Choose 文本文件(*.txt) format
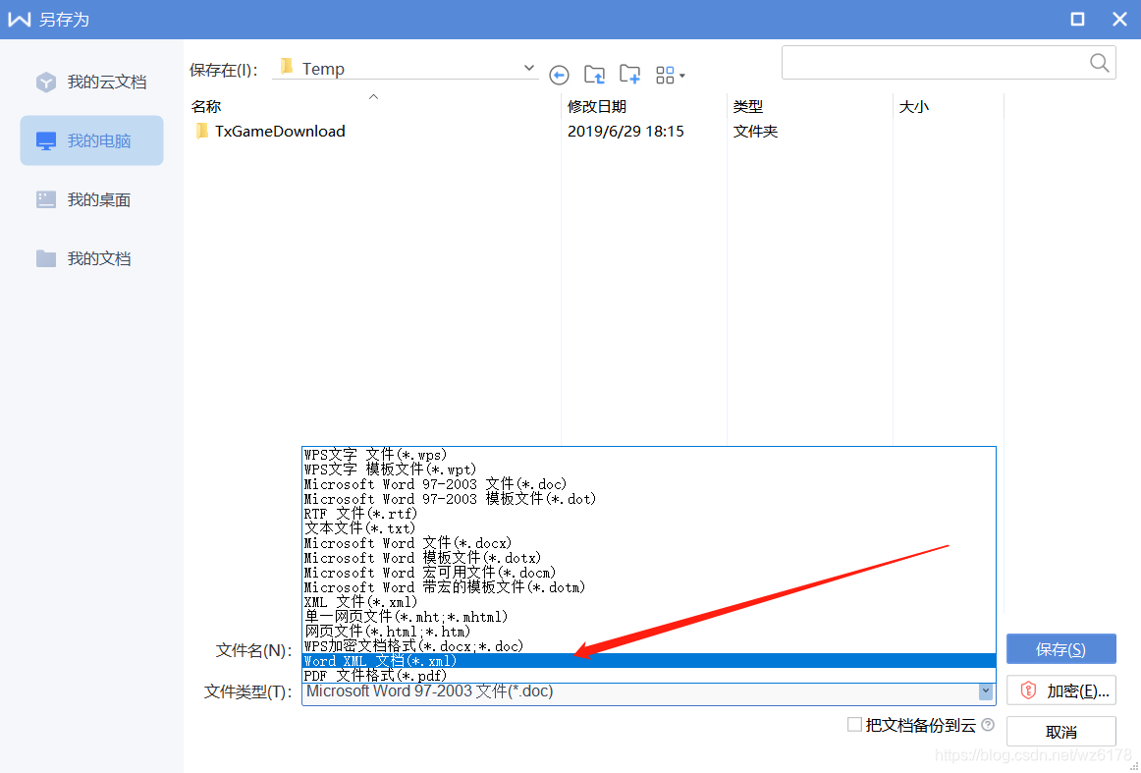Image resolution: width=1141 pixels, height=773 pixels. coord(648,528)
